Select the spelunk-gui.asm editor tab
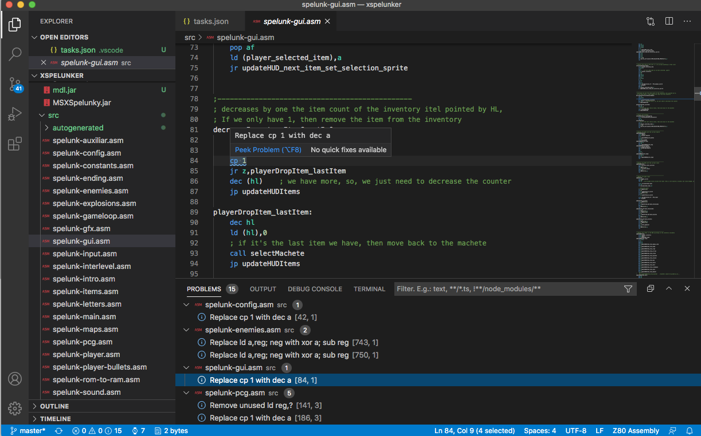The width and height of the screenshot is (701, 436). click(291, 21)
